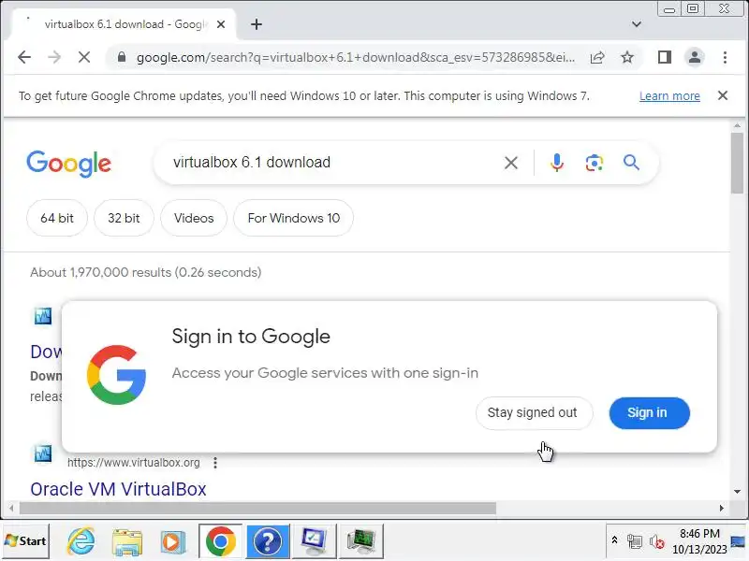Screen dimensions: 749x561
Task: Open Chrome's three-dot menu
Action: point(725,58)
